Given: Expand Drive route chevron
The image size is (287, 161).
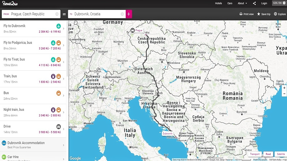Looking at the screenshot, I should 64,129.
